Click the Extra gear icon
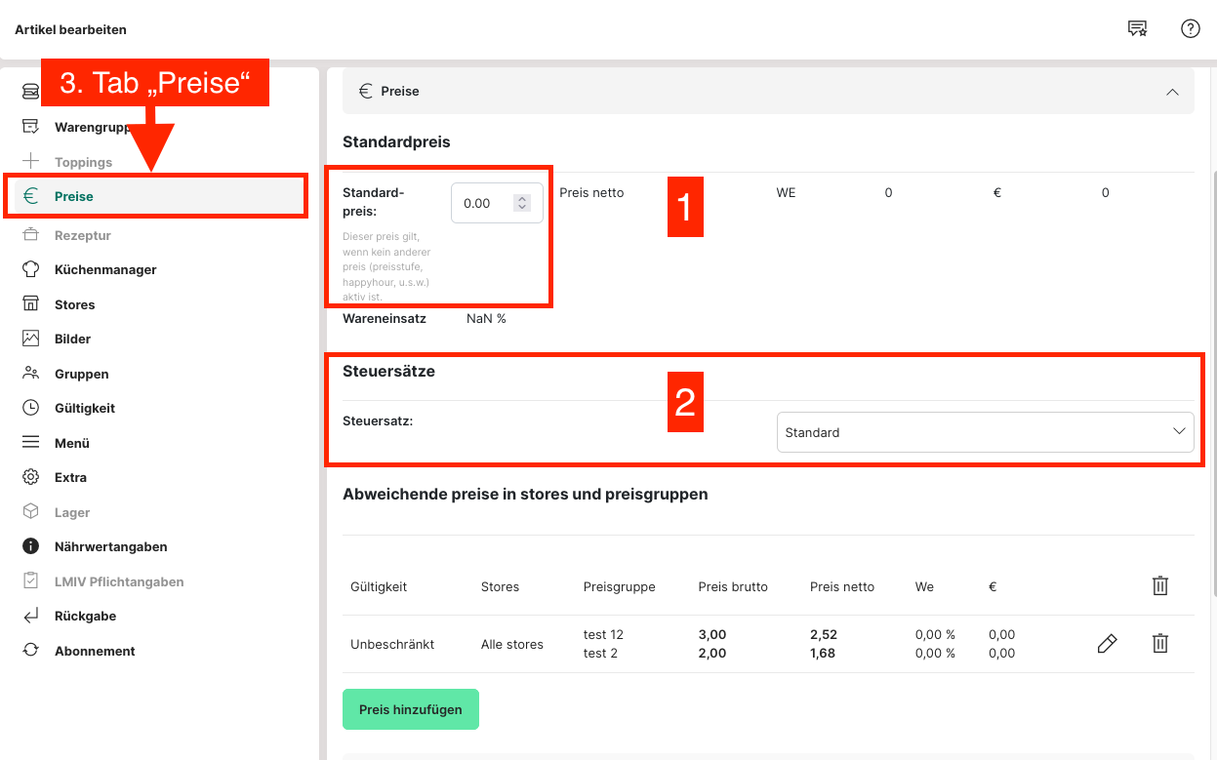Viewport: 1217px width, 760px height. (x=31, y=477)
